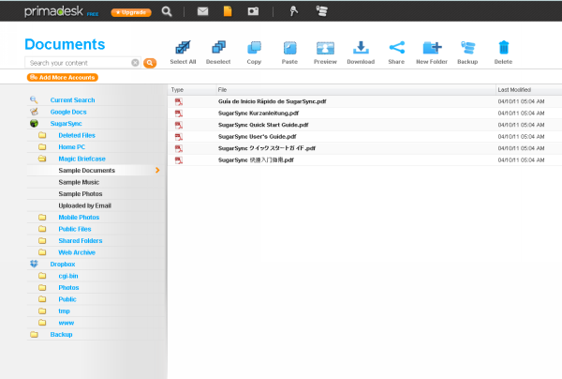Select SugarSync Kurzanleitung.pdf
The height and width of the screenshot is (379, 562).
(259, 114)
